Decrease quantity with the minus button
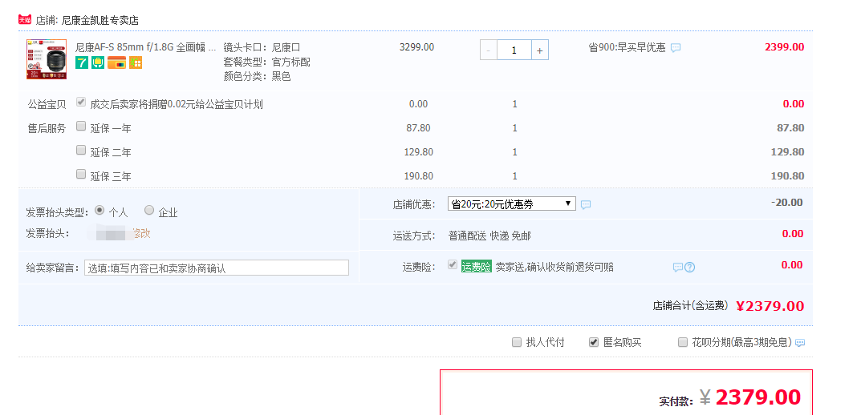 coord(489,50)
